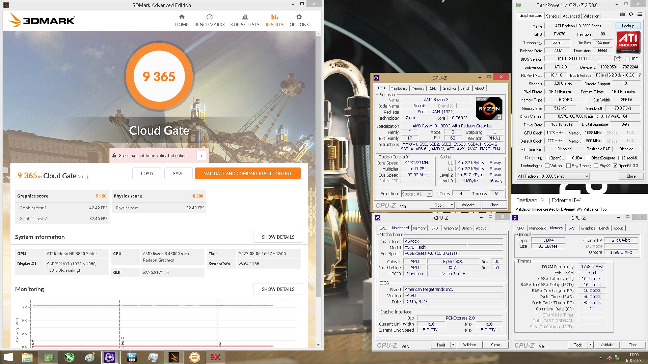Viewport: 648px width, 364px height.
Task: Switch to CPU-Z via taskbar icon
Action: pos(110,357)
